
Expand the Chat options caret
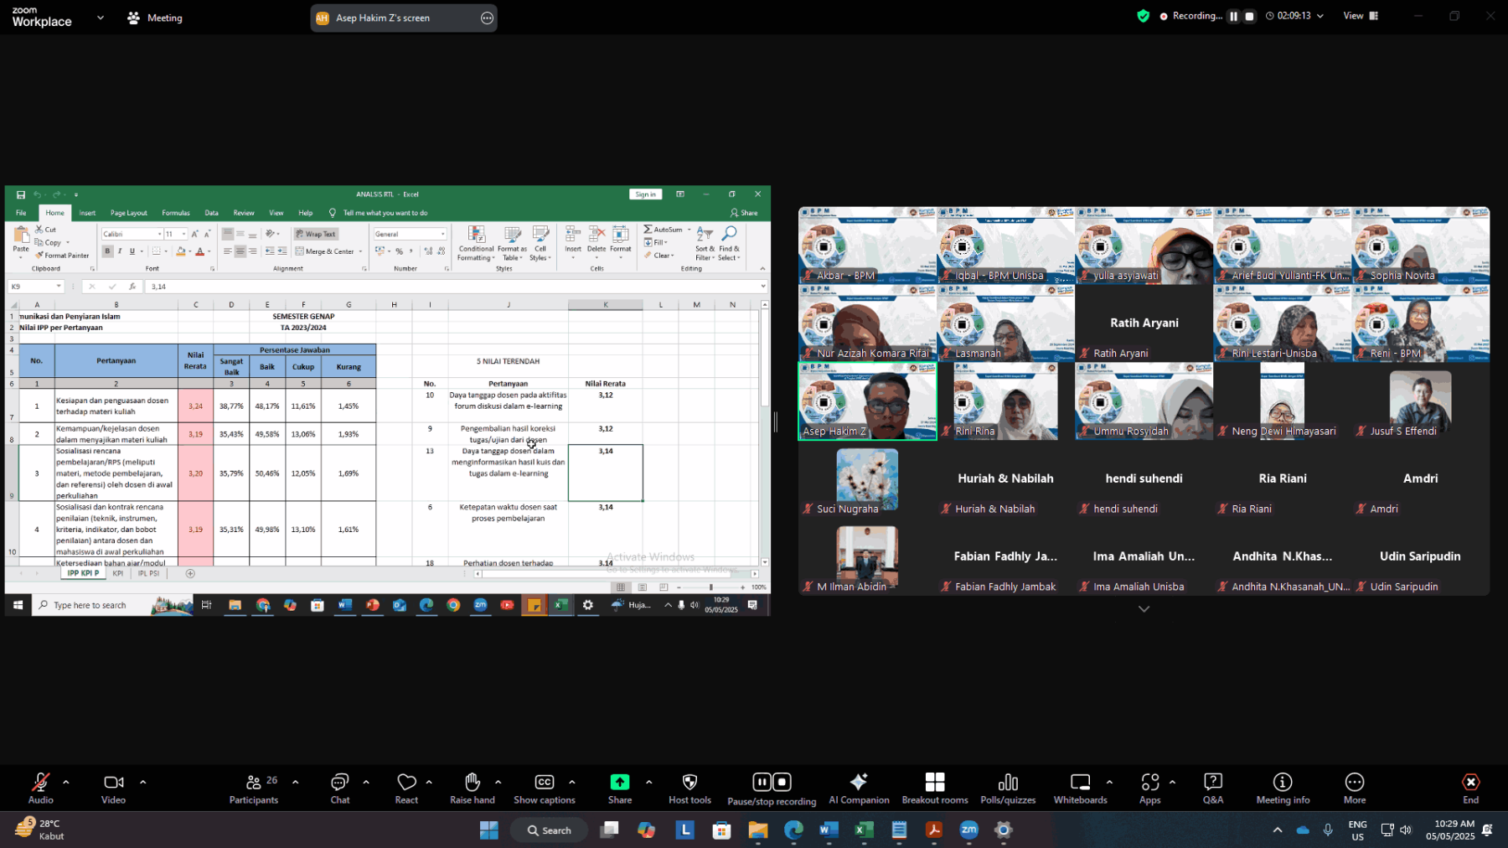(366, 782)
